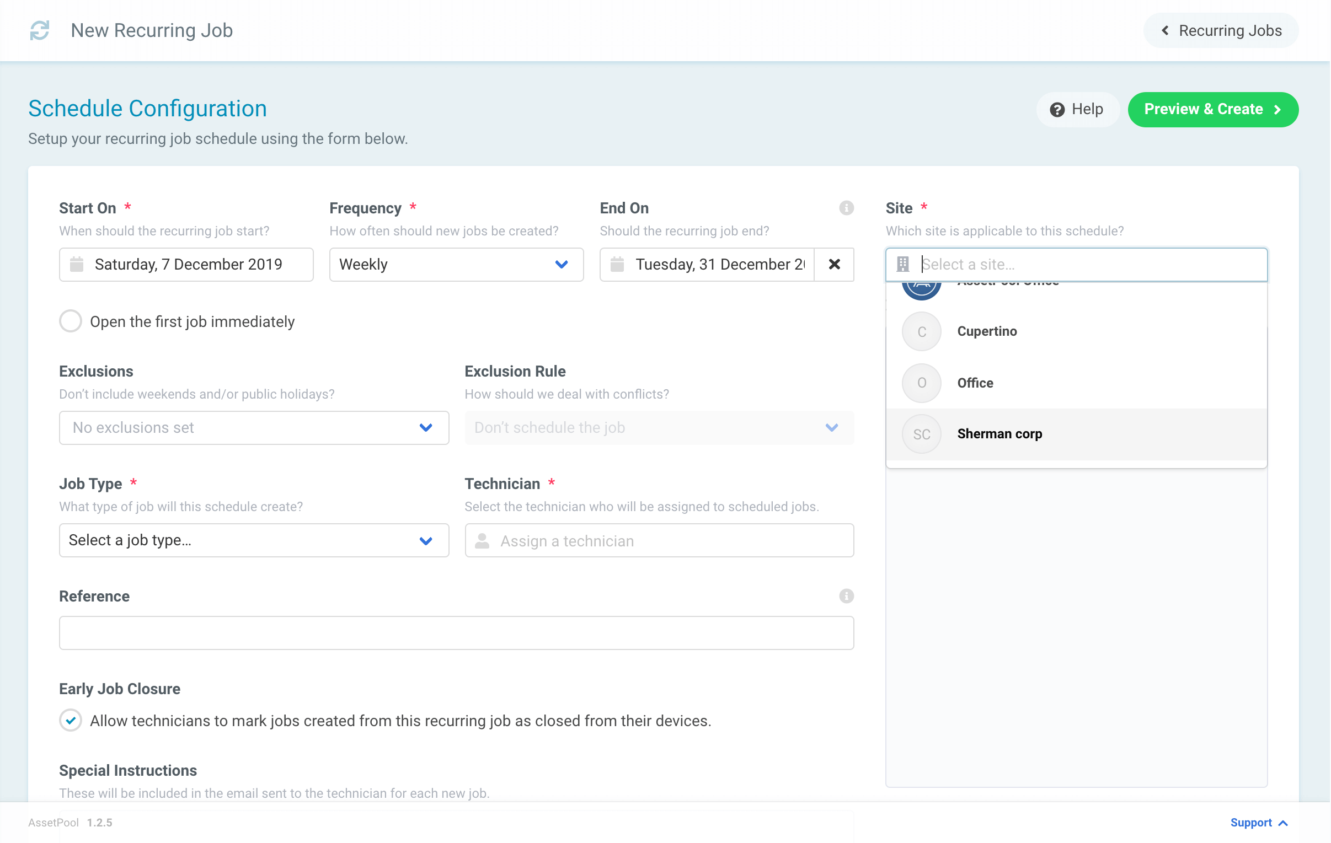The image size is (1331, 843).
Task: Click the Frequency dropdown chevron
Action: pyautogui.click(x=561, y=264)
